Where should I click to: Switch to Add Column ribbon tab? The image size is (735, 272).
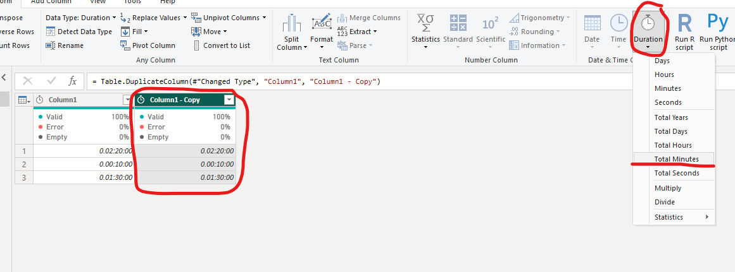pyautogui.click(x=50, y=3)
